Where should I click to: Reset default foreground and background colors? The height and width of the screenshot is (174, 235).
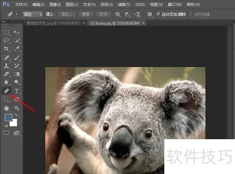(6, 125)
